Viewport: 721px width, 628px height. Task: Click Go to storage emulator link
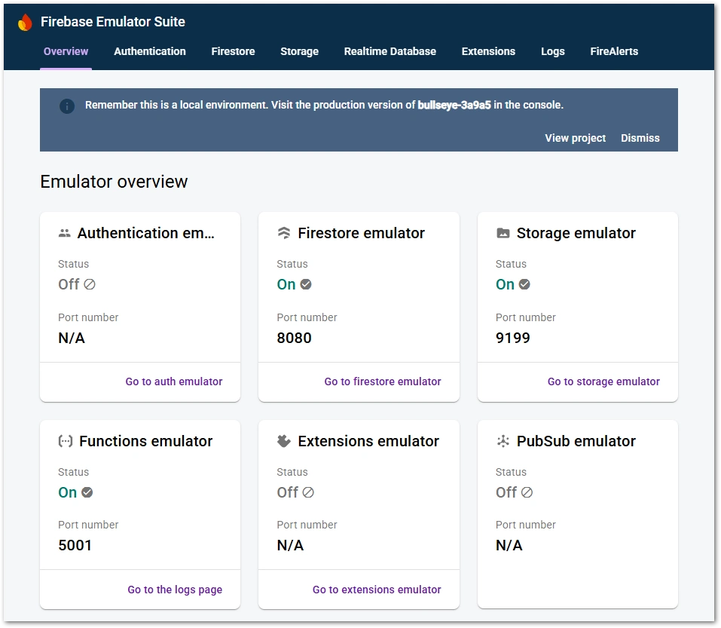tap(603, 382)
